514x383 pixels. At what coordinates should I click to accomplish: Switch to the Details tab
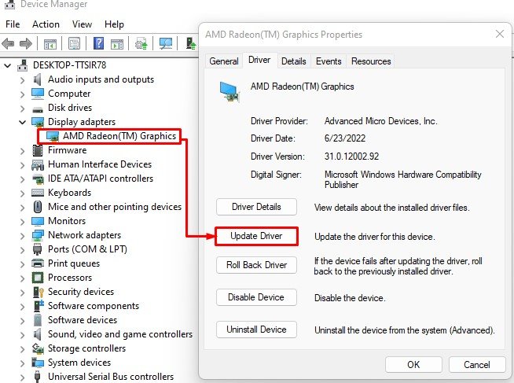[x=294, y=61]
